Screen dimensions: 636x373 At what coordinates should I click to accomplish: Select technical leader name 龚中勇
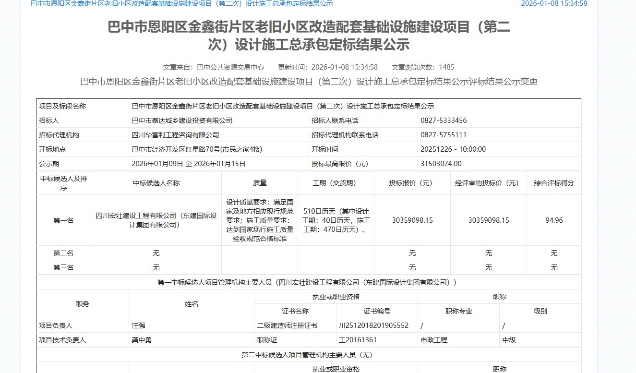tap(142, 340)
